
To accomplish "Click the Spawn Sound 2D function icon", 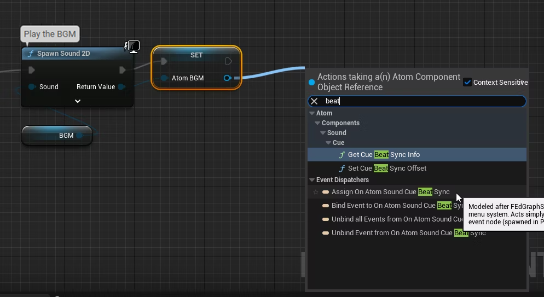I will click(31, 54).
